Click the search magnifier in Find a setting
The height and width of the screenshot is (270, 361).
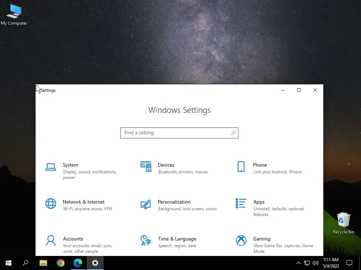pos(233,133)
